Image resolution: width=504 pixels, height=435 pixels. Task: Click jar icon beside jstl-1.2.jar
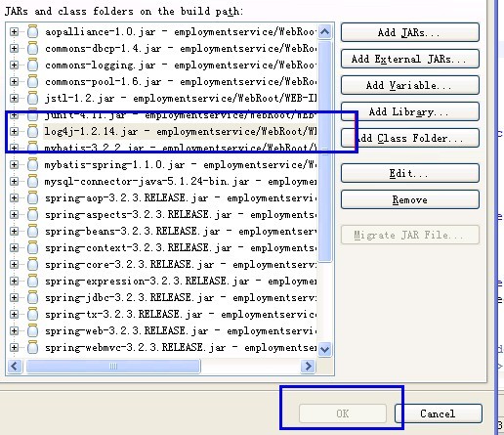[x=32, y=98]
